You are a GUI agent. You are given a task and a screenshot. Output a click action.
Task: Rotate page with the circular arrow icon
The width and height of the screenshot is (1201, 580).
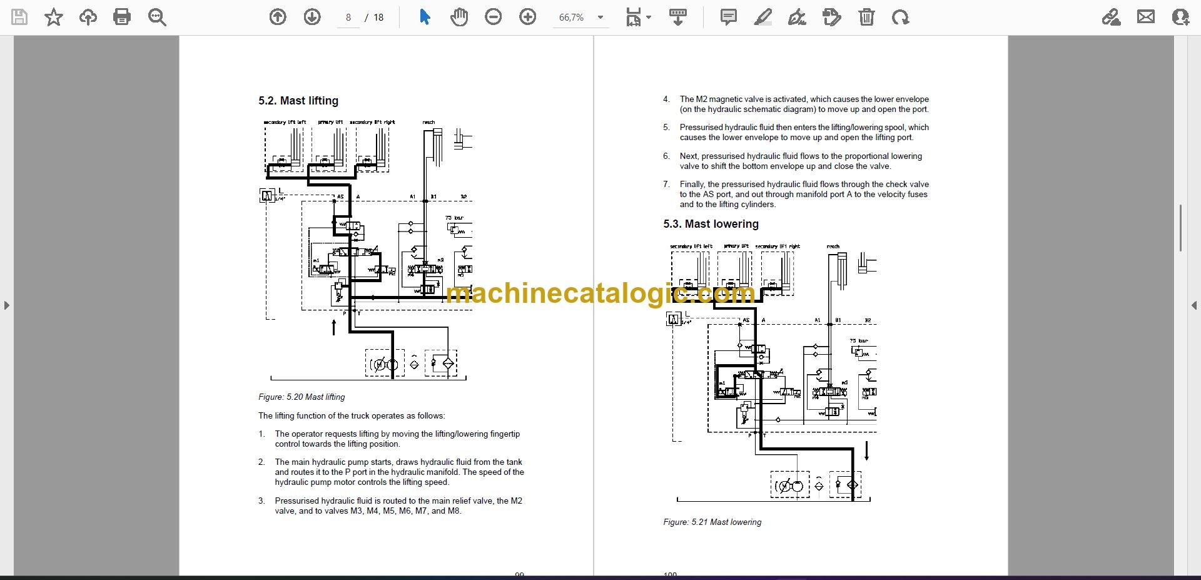901,17
